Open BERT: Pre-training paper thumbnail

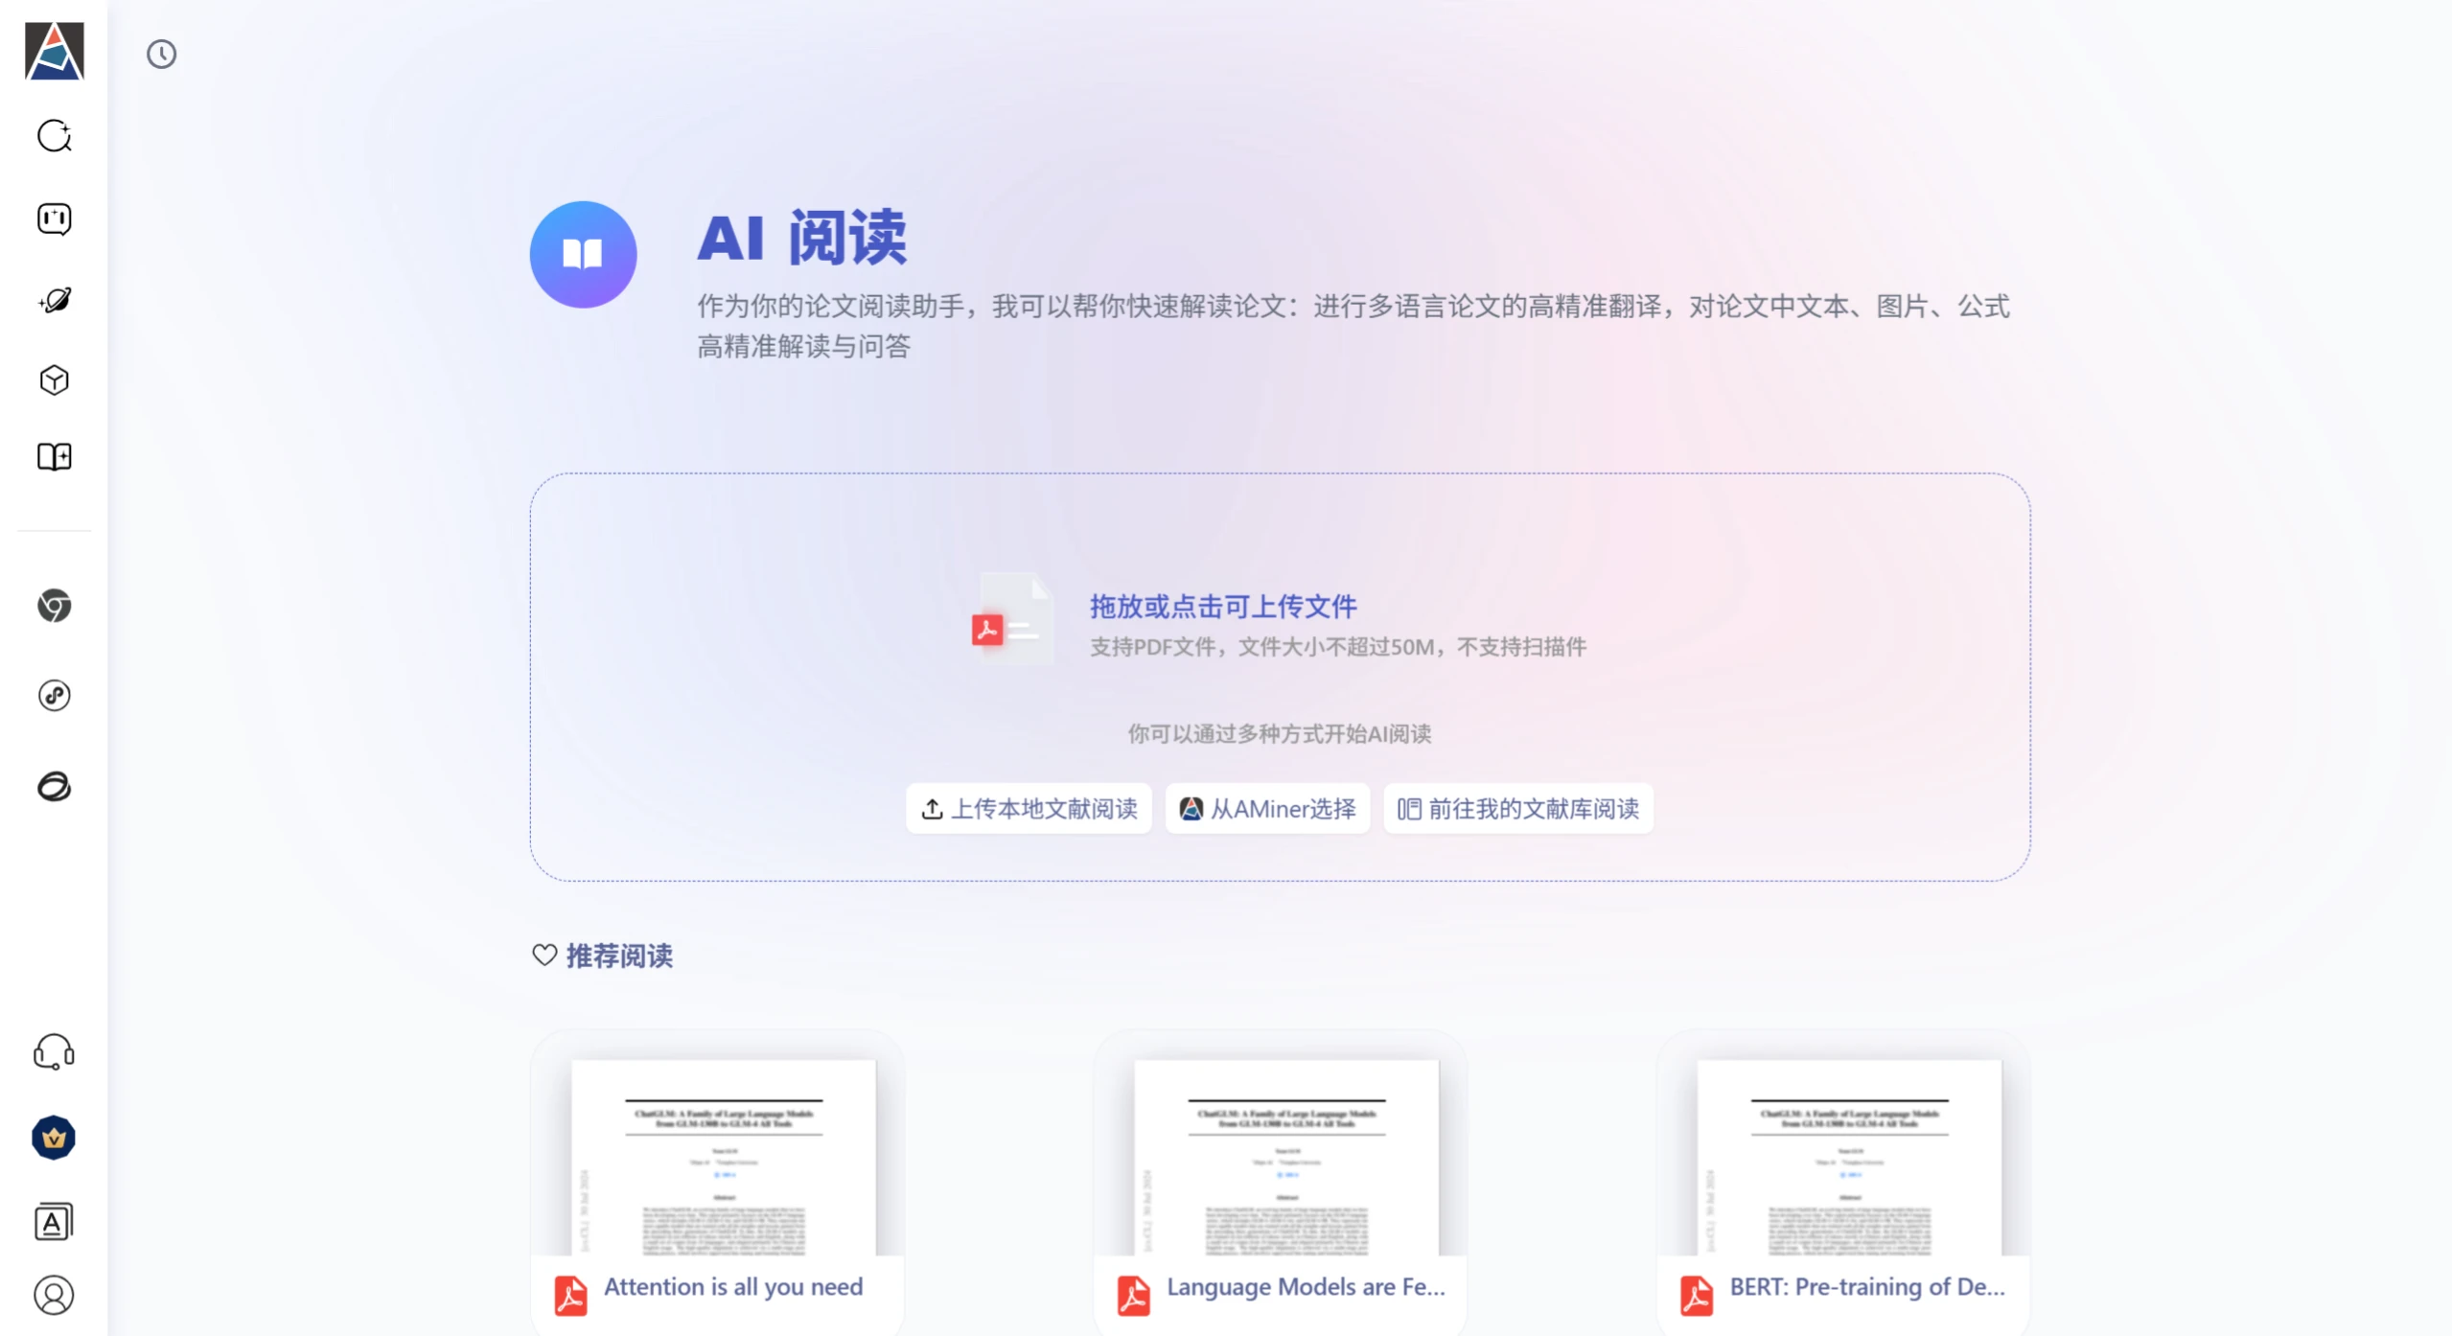(1848, 1158)
